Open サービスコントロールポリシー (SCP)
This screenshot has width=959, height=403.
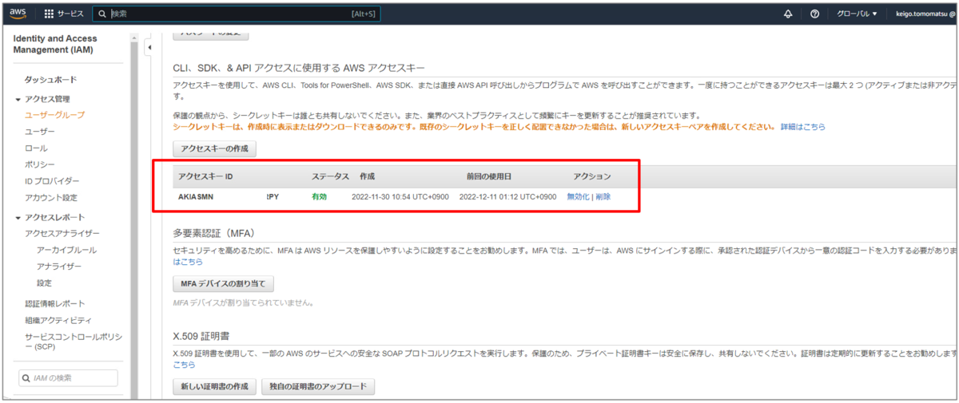(74, 341)
